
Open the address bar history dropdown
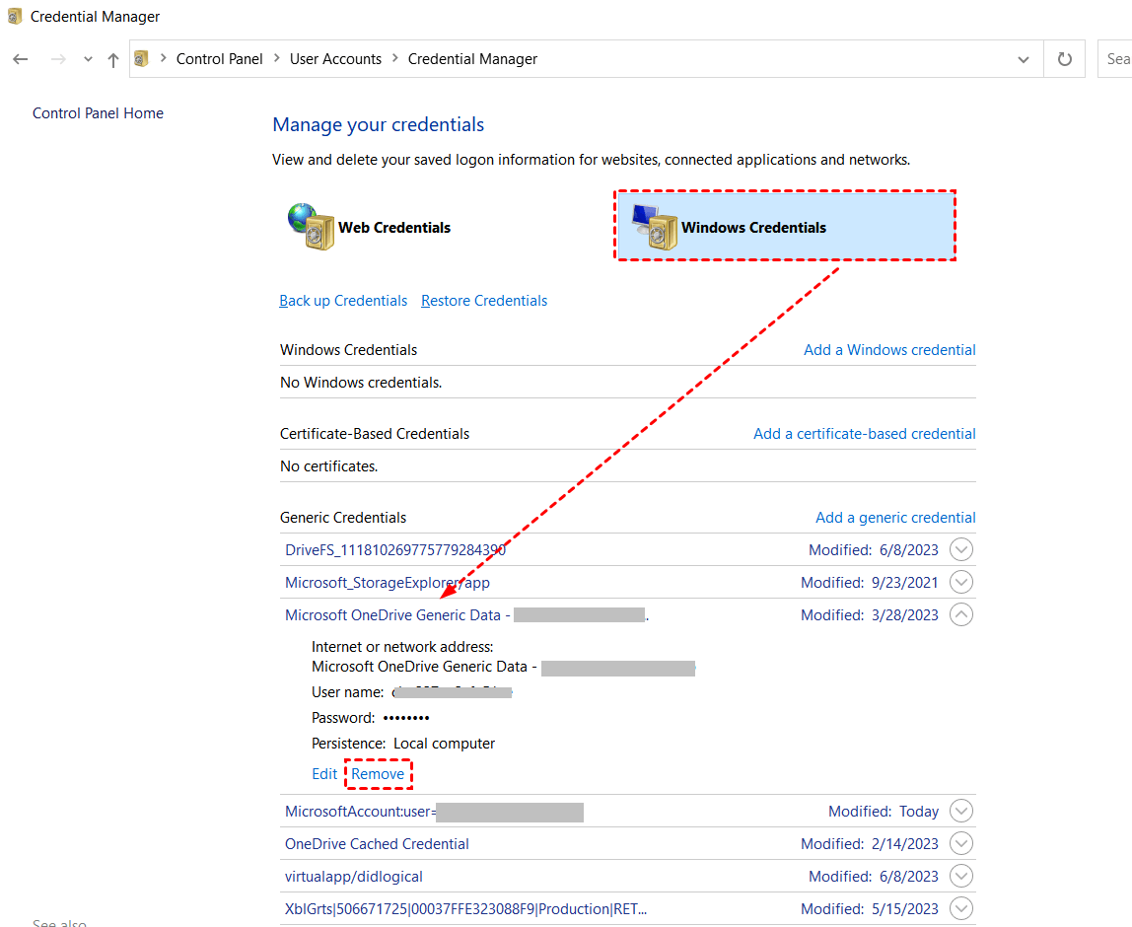tap(1023, 59)
